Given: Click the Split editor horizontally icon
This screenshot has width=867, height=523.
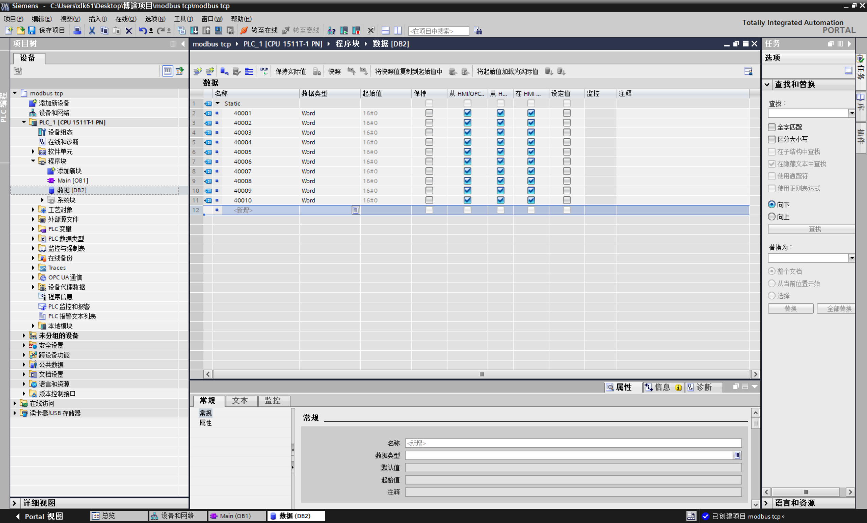Looking at the screenshot, I should pyautogui.click(x=386, y=31).
